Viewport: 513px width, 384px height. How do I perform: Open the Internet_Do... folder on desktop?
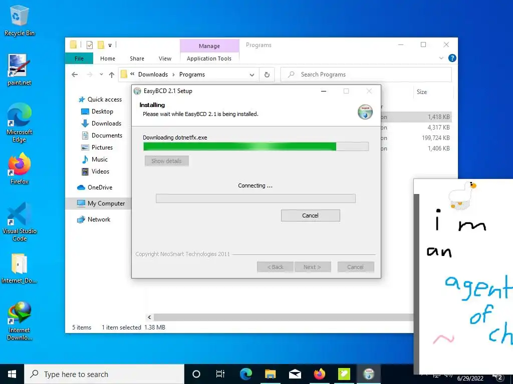click(19, 268)
